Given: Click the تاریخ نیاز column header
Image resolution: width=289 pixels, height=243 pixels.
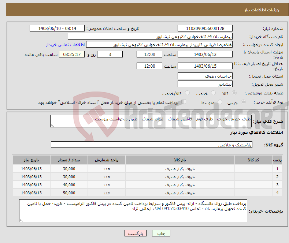Looking at the screenshot, I should pyautogui.click(x=32, y=160).
